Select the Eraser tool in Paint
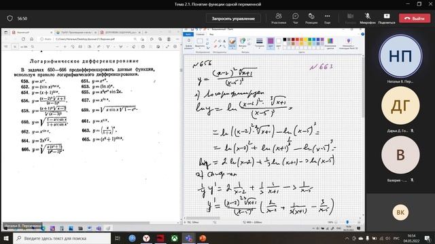Screen dimensions: 435x244 (215, 46)
